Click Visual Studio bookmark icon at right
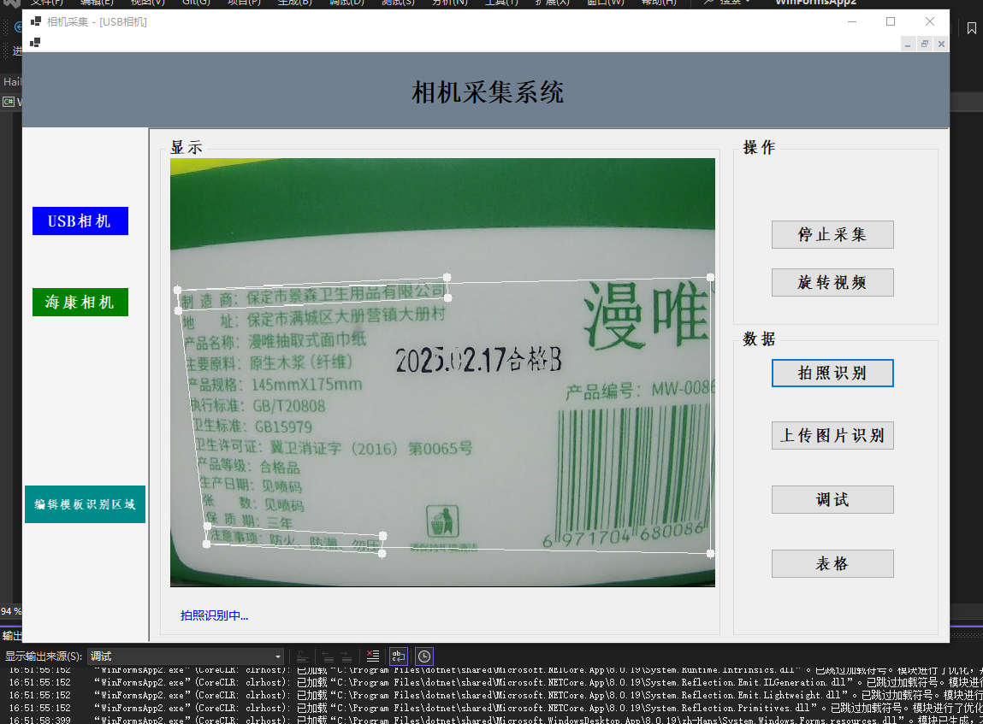This screenshot has width=983, height=724. [972, 28]
